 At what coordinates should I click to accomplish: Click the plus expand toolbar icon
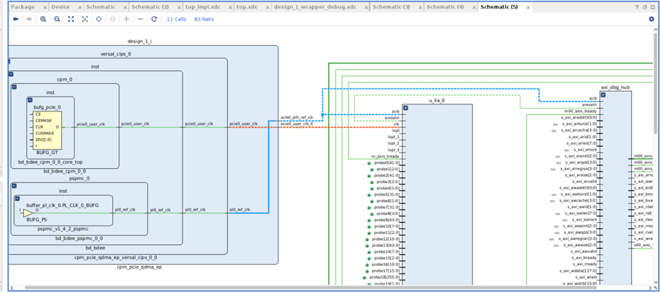tap(126, 19)
